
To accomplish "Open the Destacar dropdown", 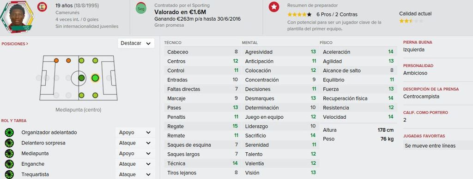I will click(136, 43).
